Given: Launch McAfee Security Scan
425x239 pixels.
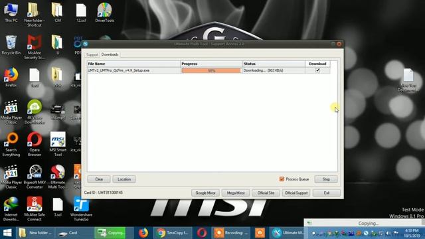Looking at the screenshot, I should [x=35, y=47].
